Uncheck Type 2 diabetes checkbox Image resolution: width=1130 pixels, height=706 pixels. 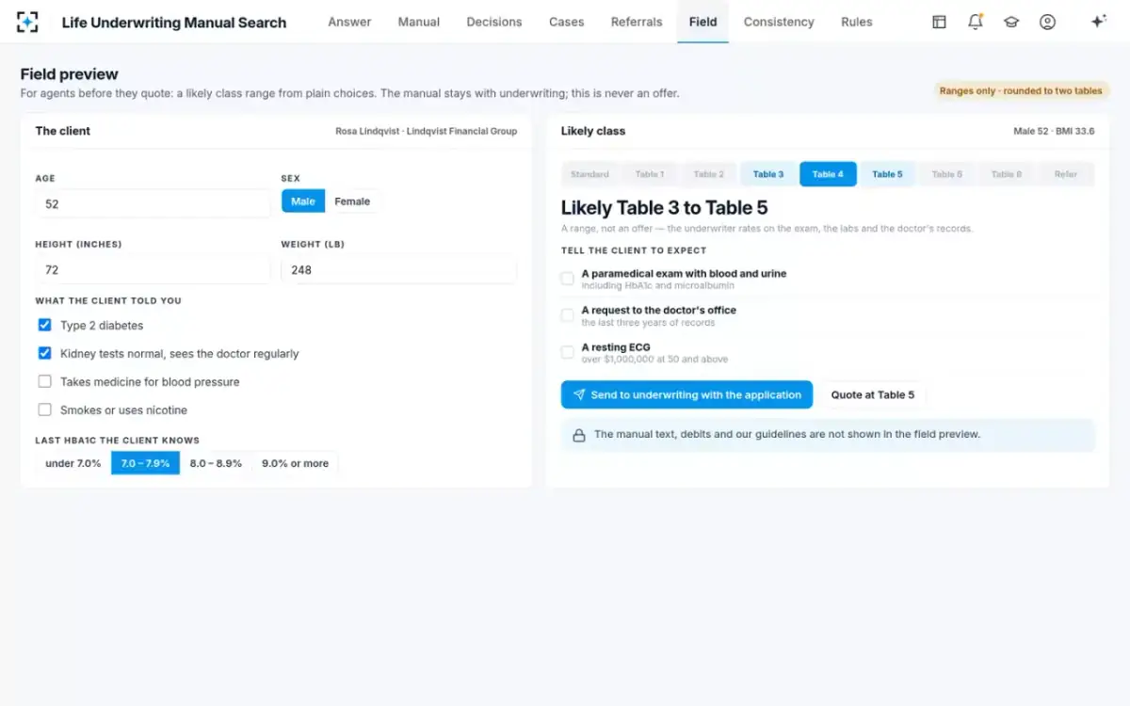44,325
